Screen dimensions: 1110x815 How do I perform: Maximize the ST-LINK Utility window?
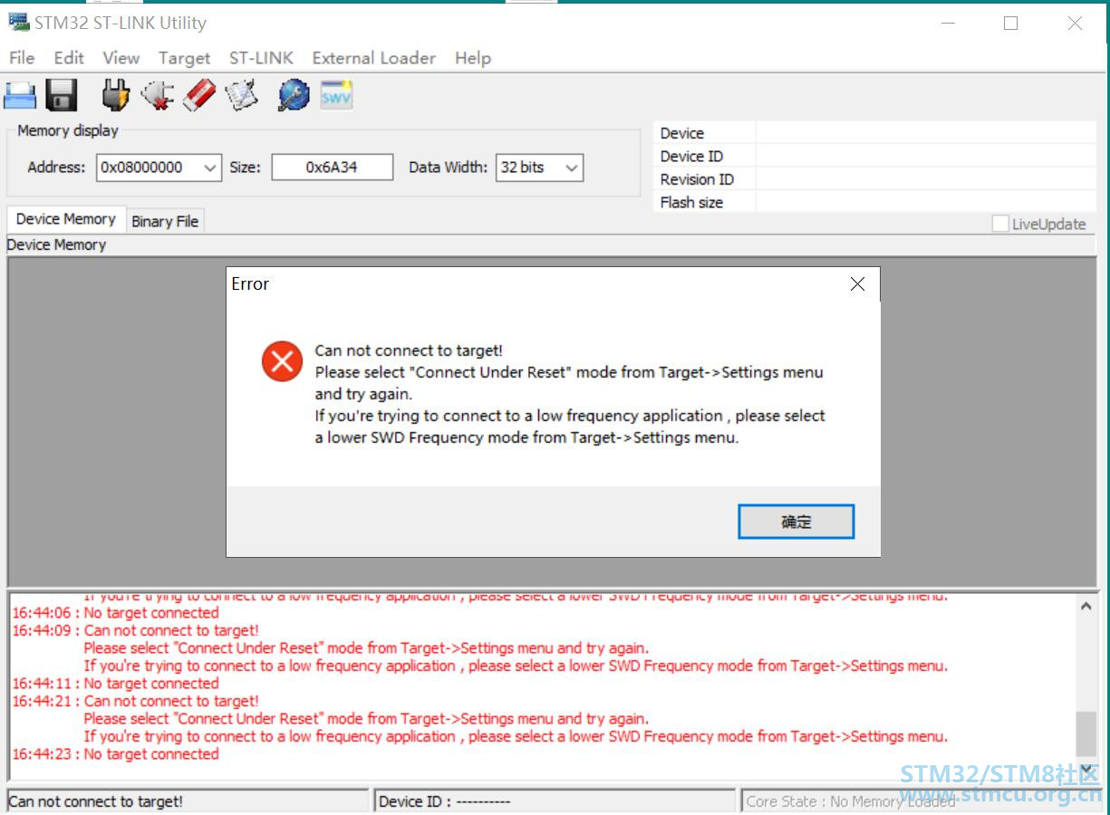pos(1011,24)
